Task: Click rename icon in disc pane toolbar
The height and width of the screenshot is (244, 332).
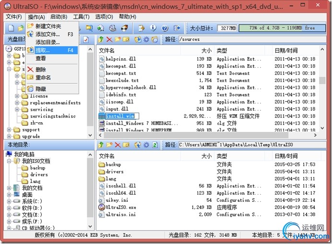Action: pos(126,39)
